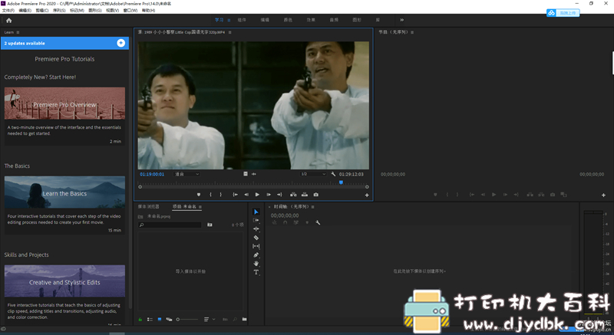Screen dimensions: 614x335
Task: Click the cloud upload button top right
Action: (x=563, y=13)
